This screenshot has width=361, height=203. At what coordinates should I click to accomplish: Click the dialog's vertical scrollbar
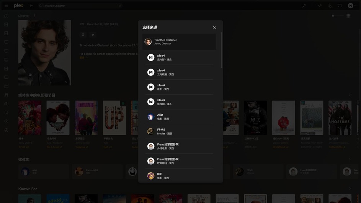221,50
